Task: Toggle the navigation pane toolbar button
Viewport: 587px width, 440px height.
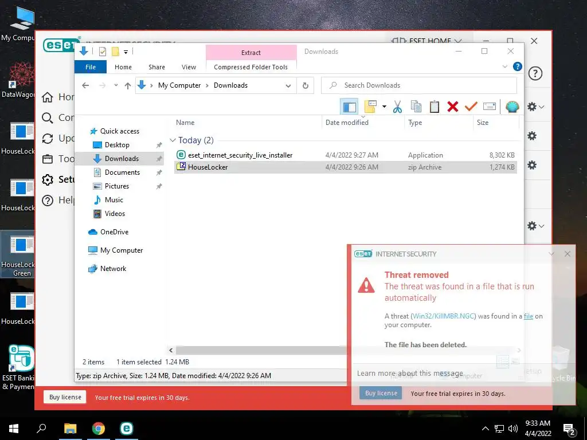Action: [x=349, y=107]
